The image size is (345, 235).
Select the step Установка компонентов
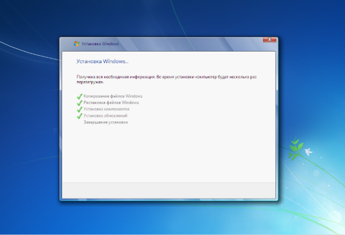point(106,109)
